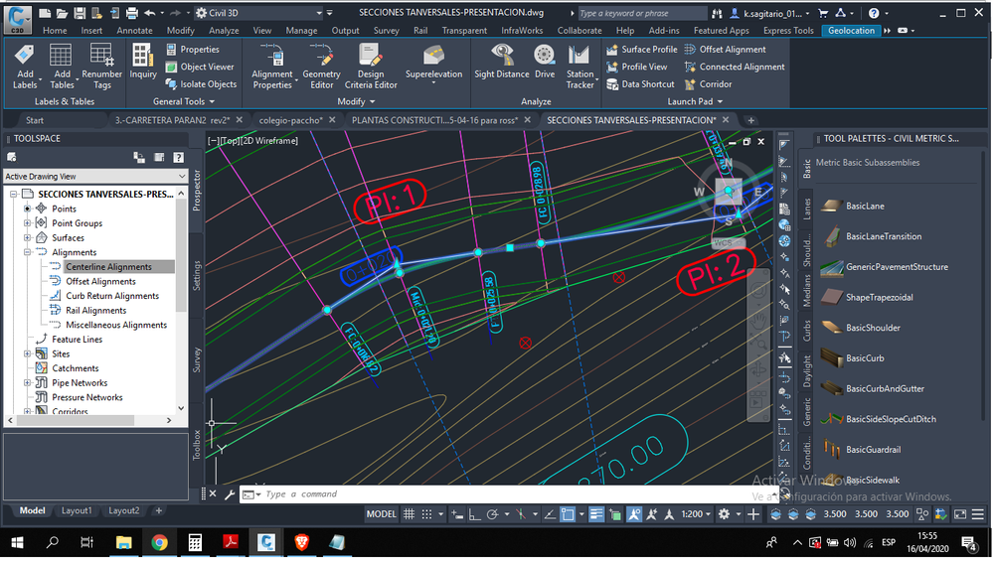This screenshot has width=993, height=563.
Task: Open Chrome from the taskbar
Action: 159,542
